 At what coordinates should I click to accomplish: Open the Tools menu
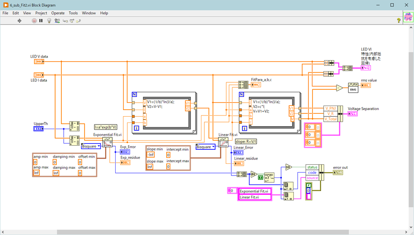73,13
